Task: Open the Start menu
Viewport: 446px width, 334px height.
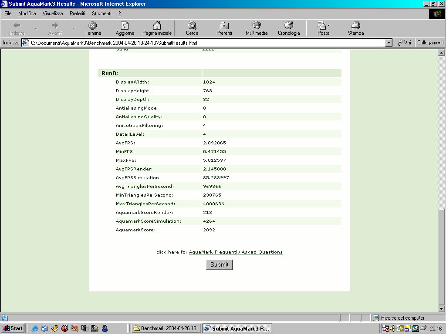Action: (x=13, y=328)
